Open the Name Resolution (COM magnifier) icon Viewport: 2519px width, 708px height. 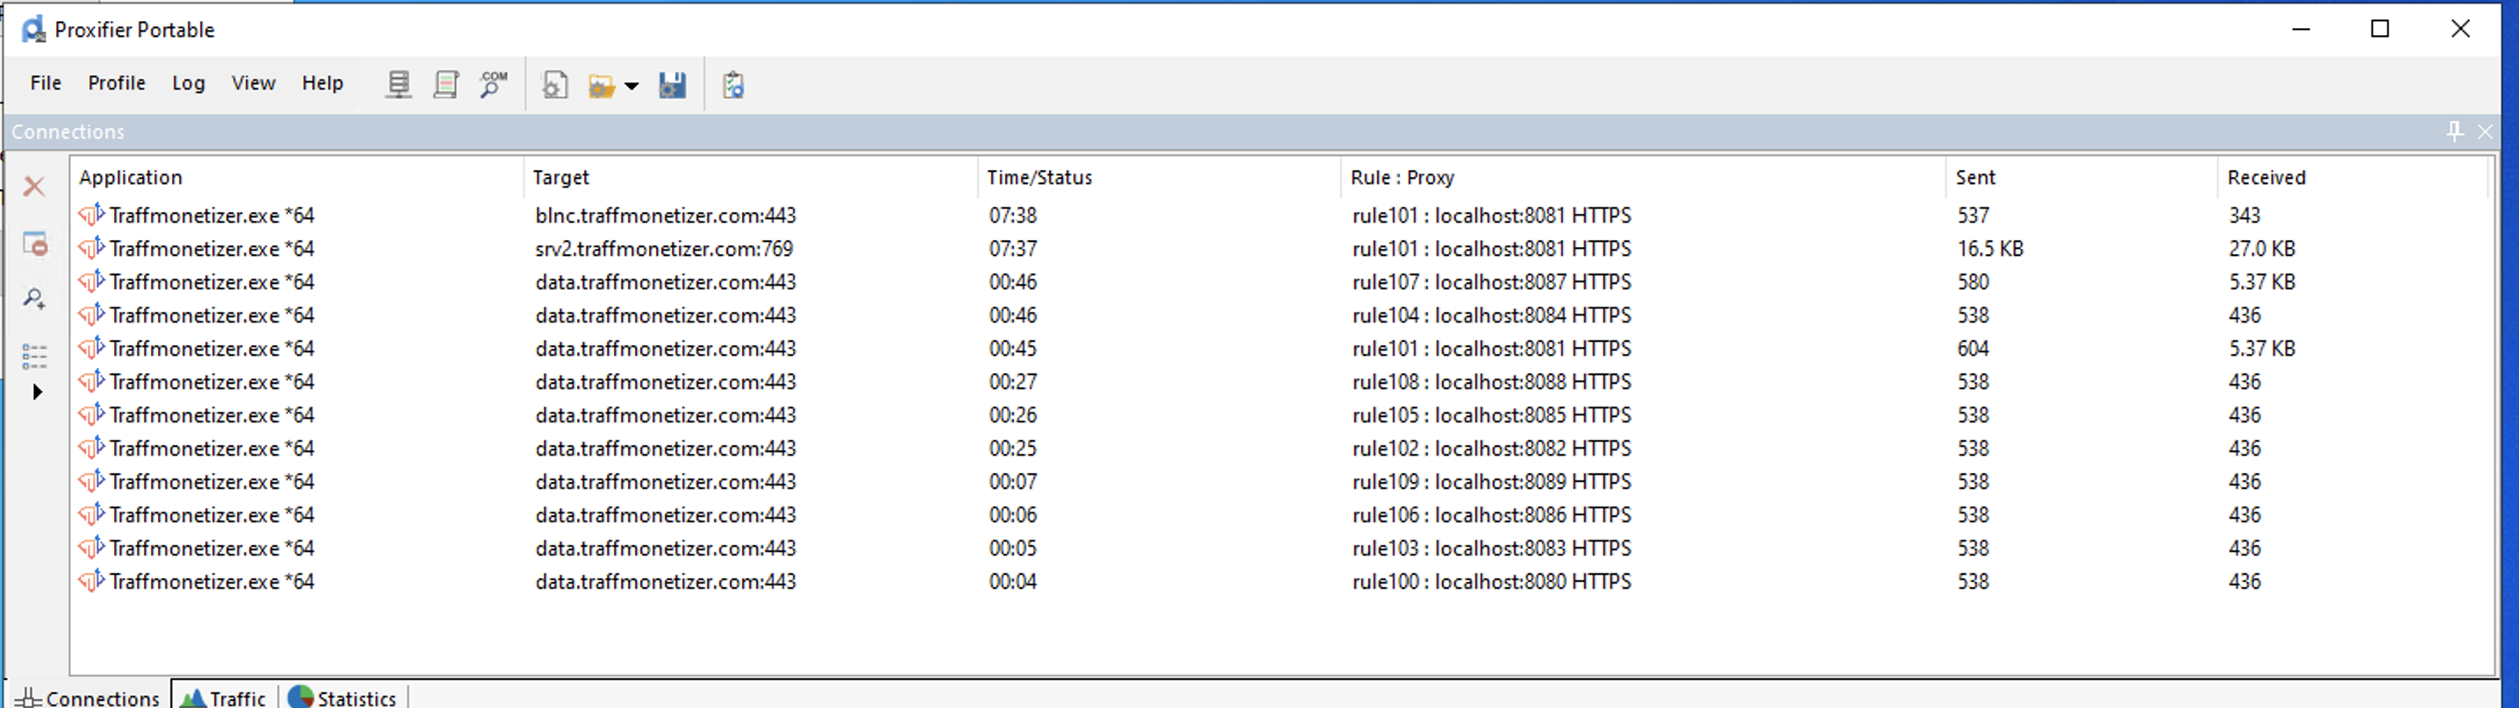click(494, 85)
